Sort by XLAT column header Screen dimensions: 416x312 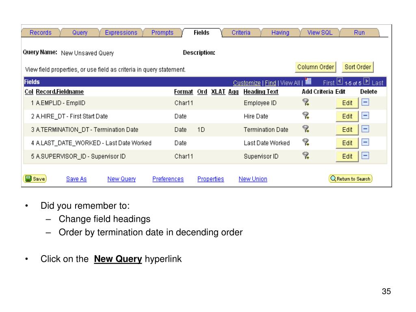(x=218, y=92)
